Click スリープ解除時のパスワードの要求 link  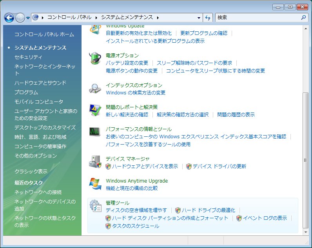click(194, 63)
